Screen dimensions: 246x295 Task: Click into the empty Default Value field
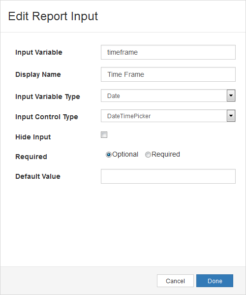tap(168, 176)
